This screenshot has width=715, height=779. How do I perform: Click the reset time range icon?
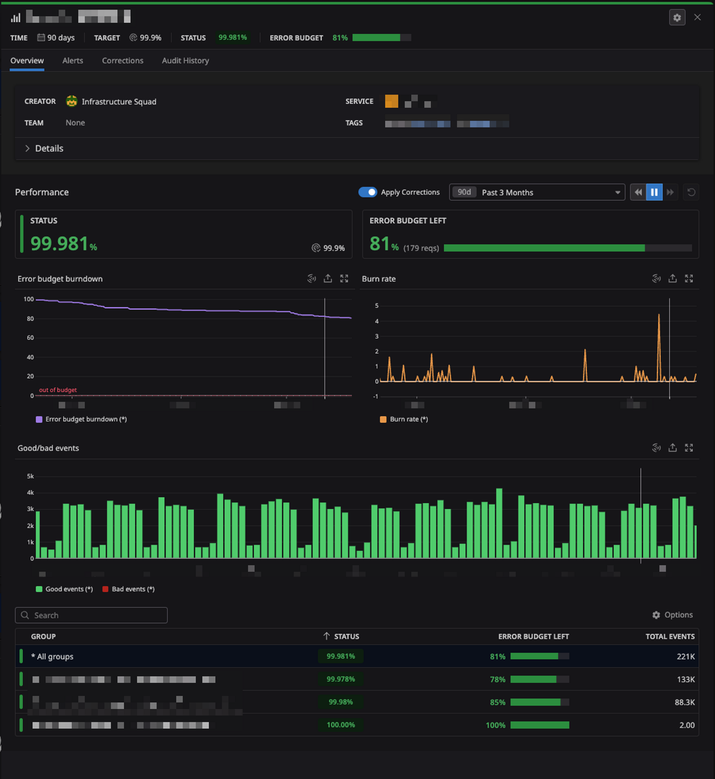(691, 192)
